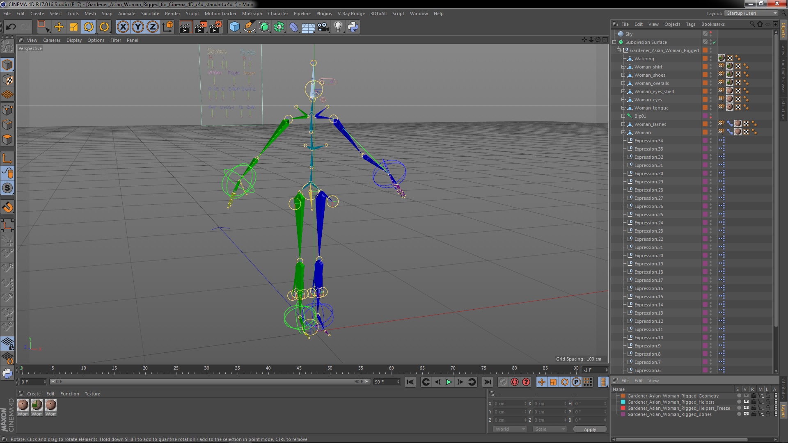Collapse the Subdivision Surface tree node

pos(614,42)
